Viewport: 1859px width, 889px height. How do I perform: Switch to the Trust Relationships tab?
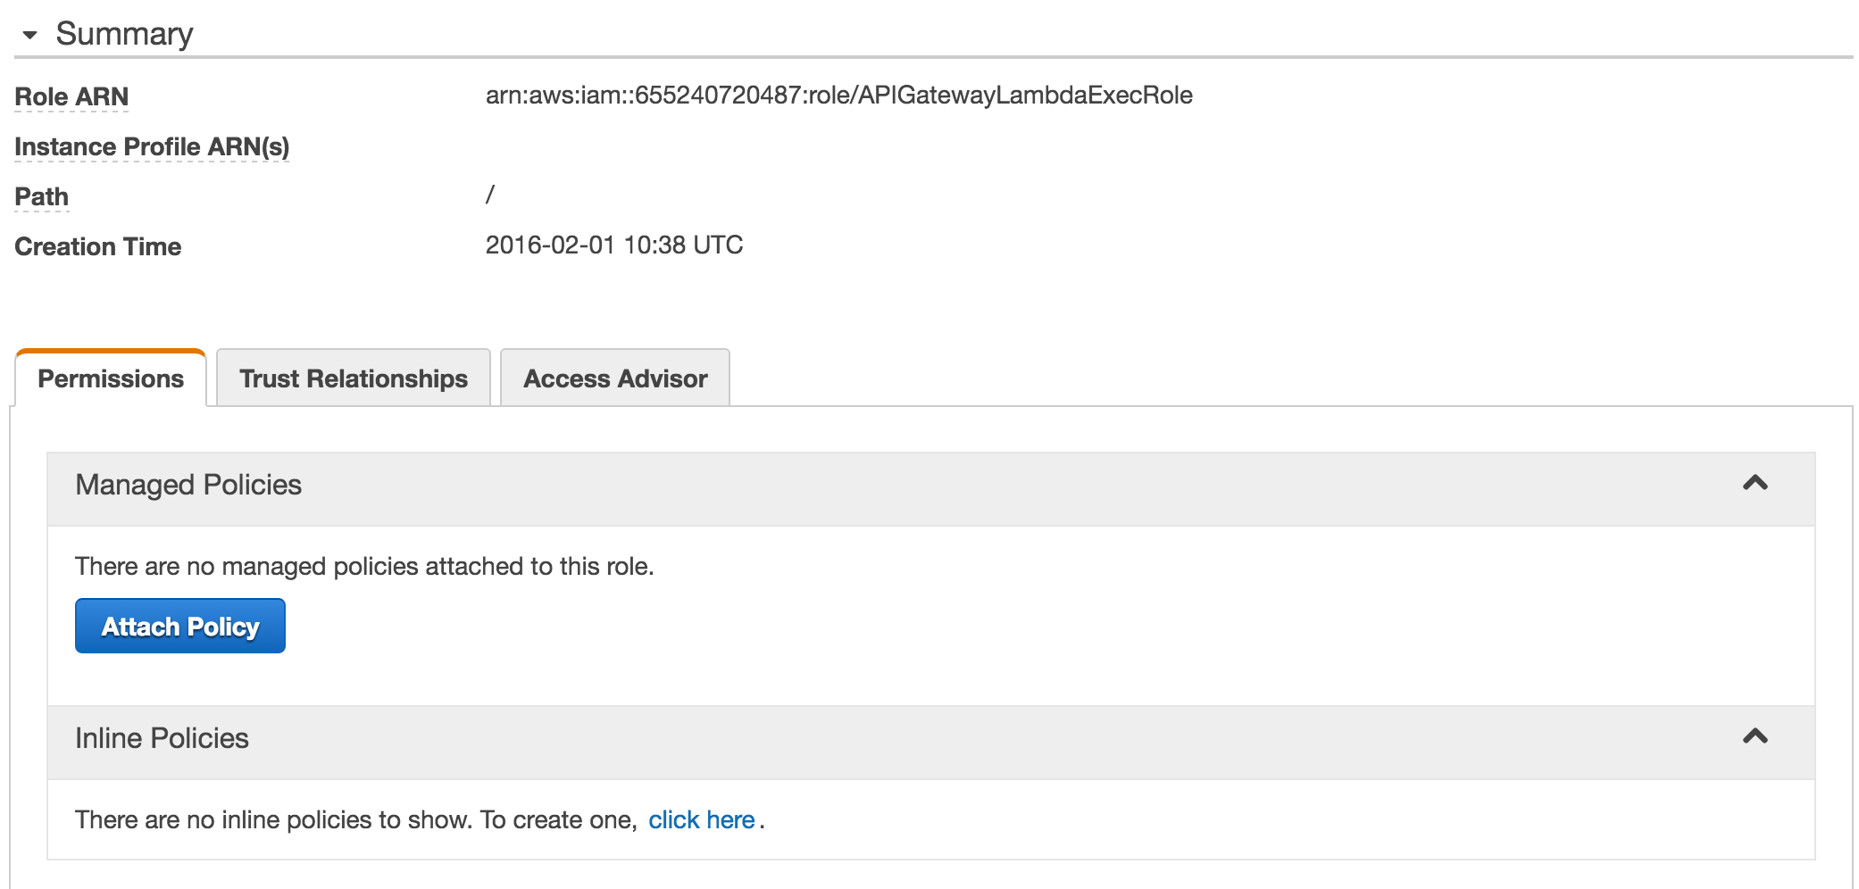pyautogui.click(x=353, y=378)
